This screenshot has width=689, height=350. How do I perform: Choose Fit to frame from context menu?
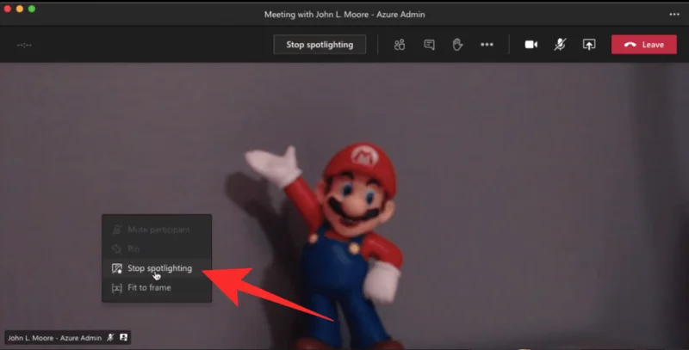(148, 287)
